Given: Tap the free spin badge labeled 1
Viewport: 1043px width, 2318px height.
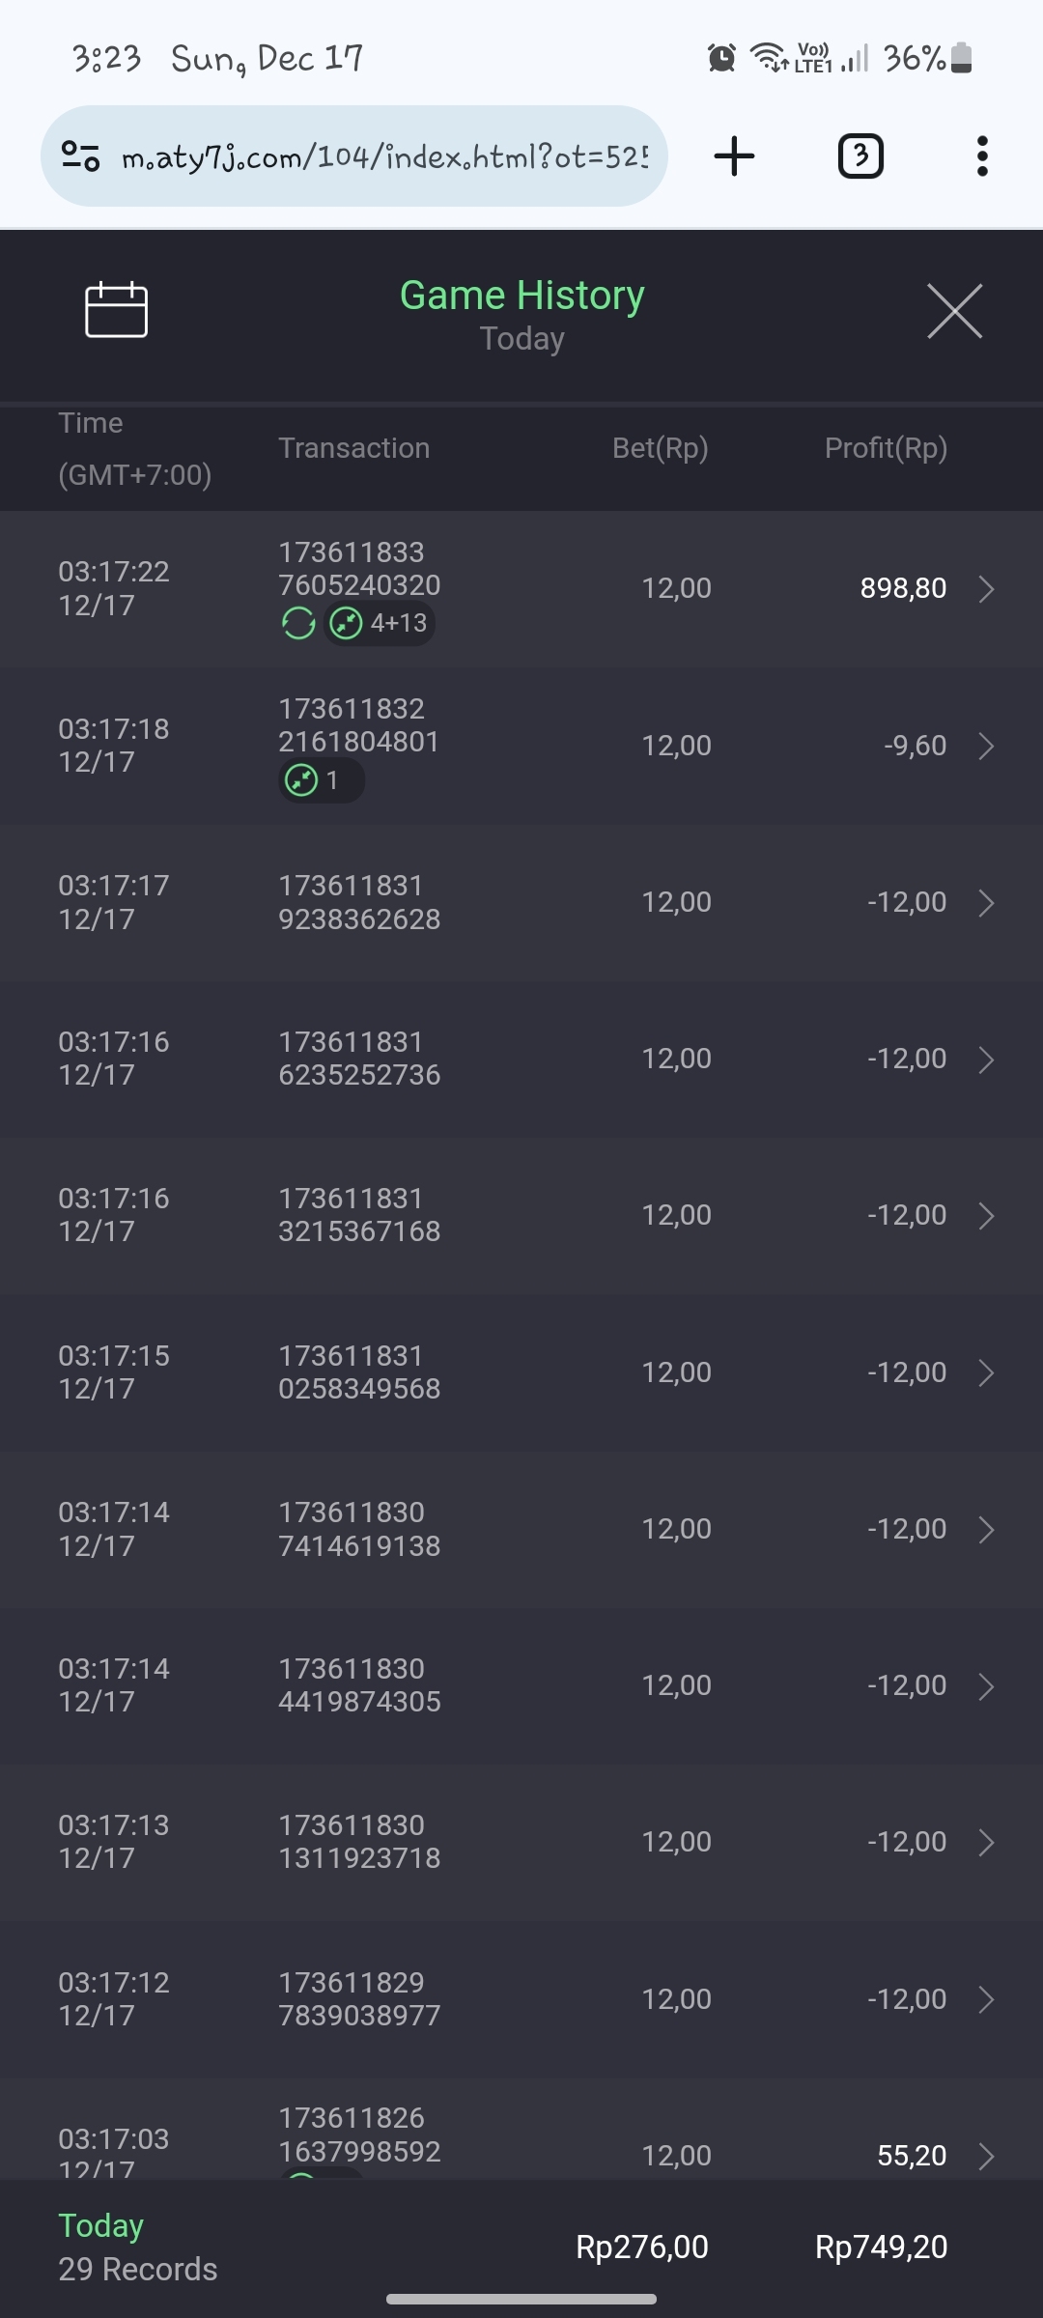Looking at the screenshot, I should coord(320,780).
